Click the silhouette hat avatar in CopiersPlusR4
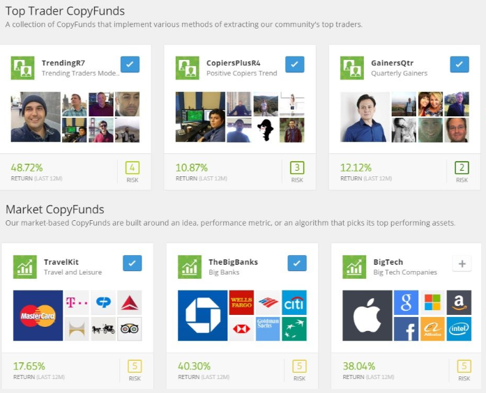The width and height of the screenshot is (486, 393). [x=266, y=130]
